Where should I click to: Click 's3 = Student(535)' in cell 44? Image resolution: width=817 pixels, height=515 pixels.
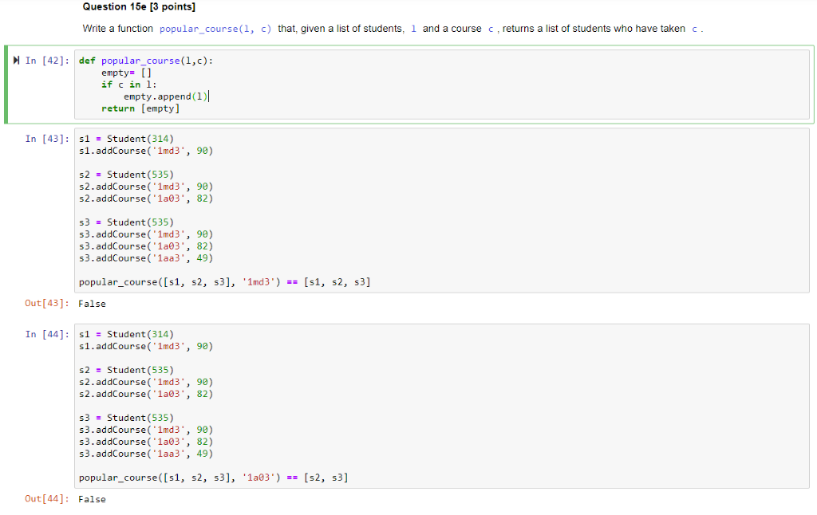coord(126,418)
